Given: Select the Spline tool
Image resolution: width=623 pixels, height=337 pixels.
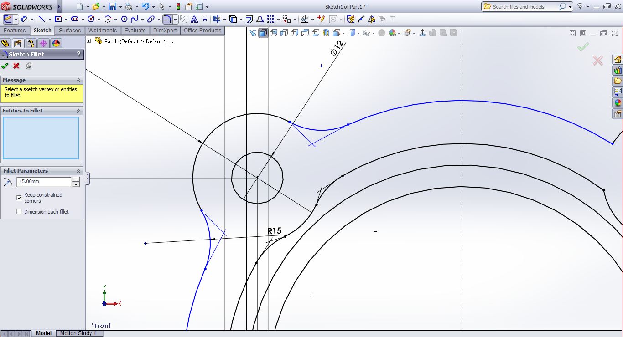Looking at the screenshot, I should click(135, 19).
